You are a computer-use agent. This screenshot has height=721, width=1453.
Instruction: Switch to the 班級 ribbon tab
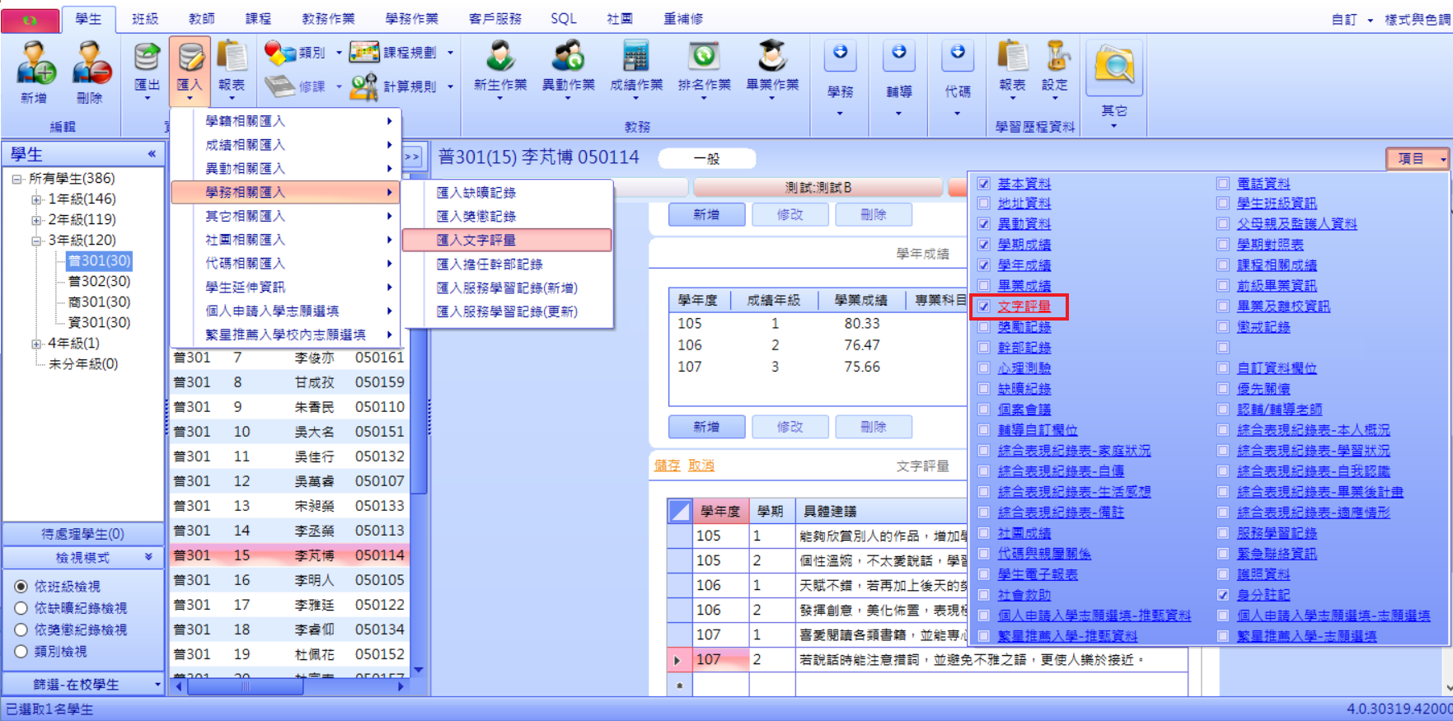click(145, 18)
